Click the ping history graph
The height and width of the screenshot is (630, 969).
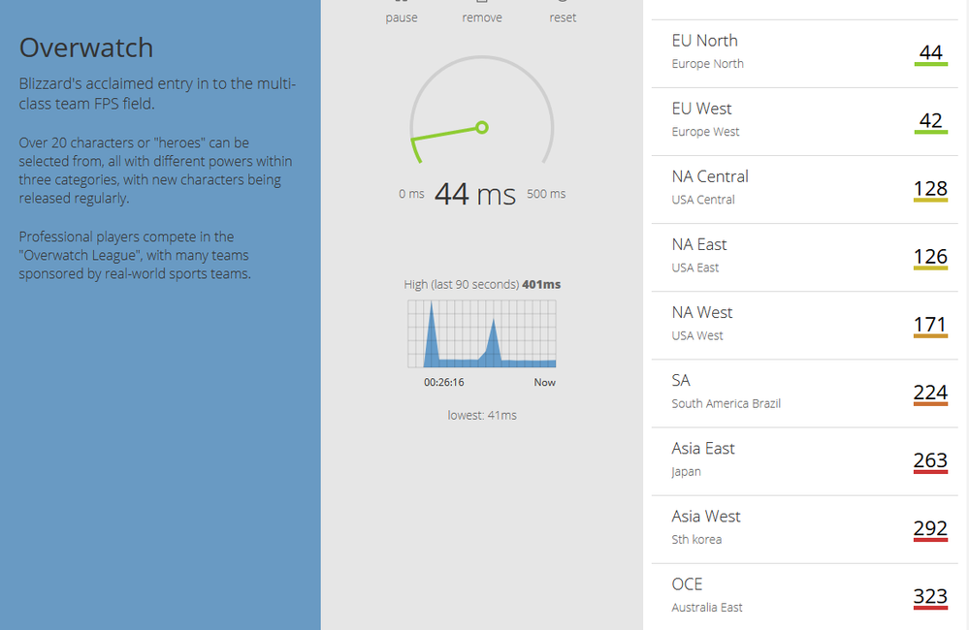point(482,334)
